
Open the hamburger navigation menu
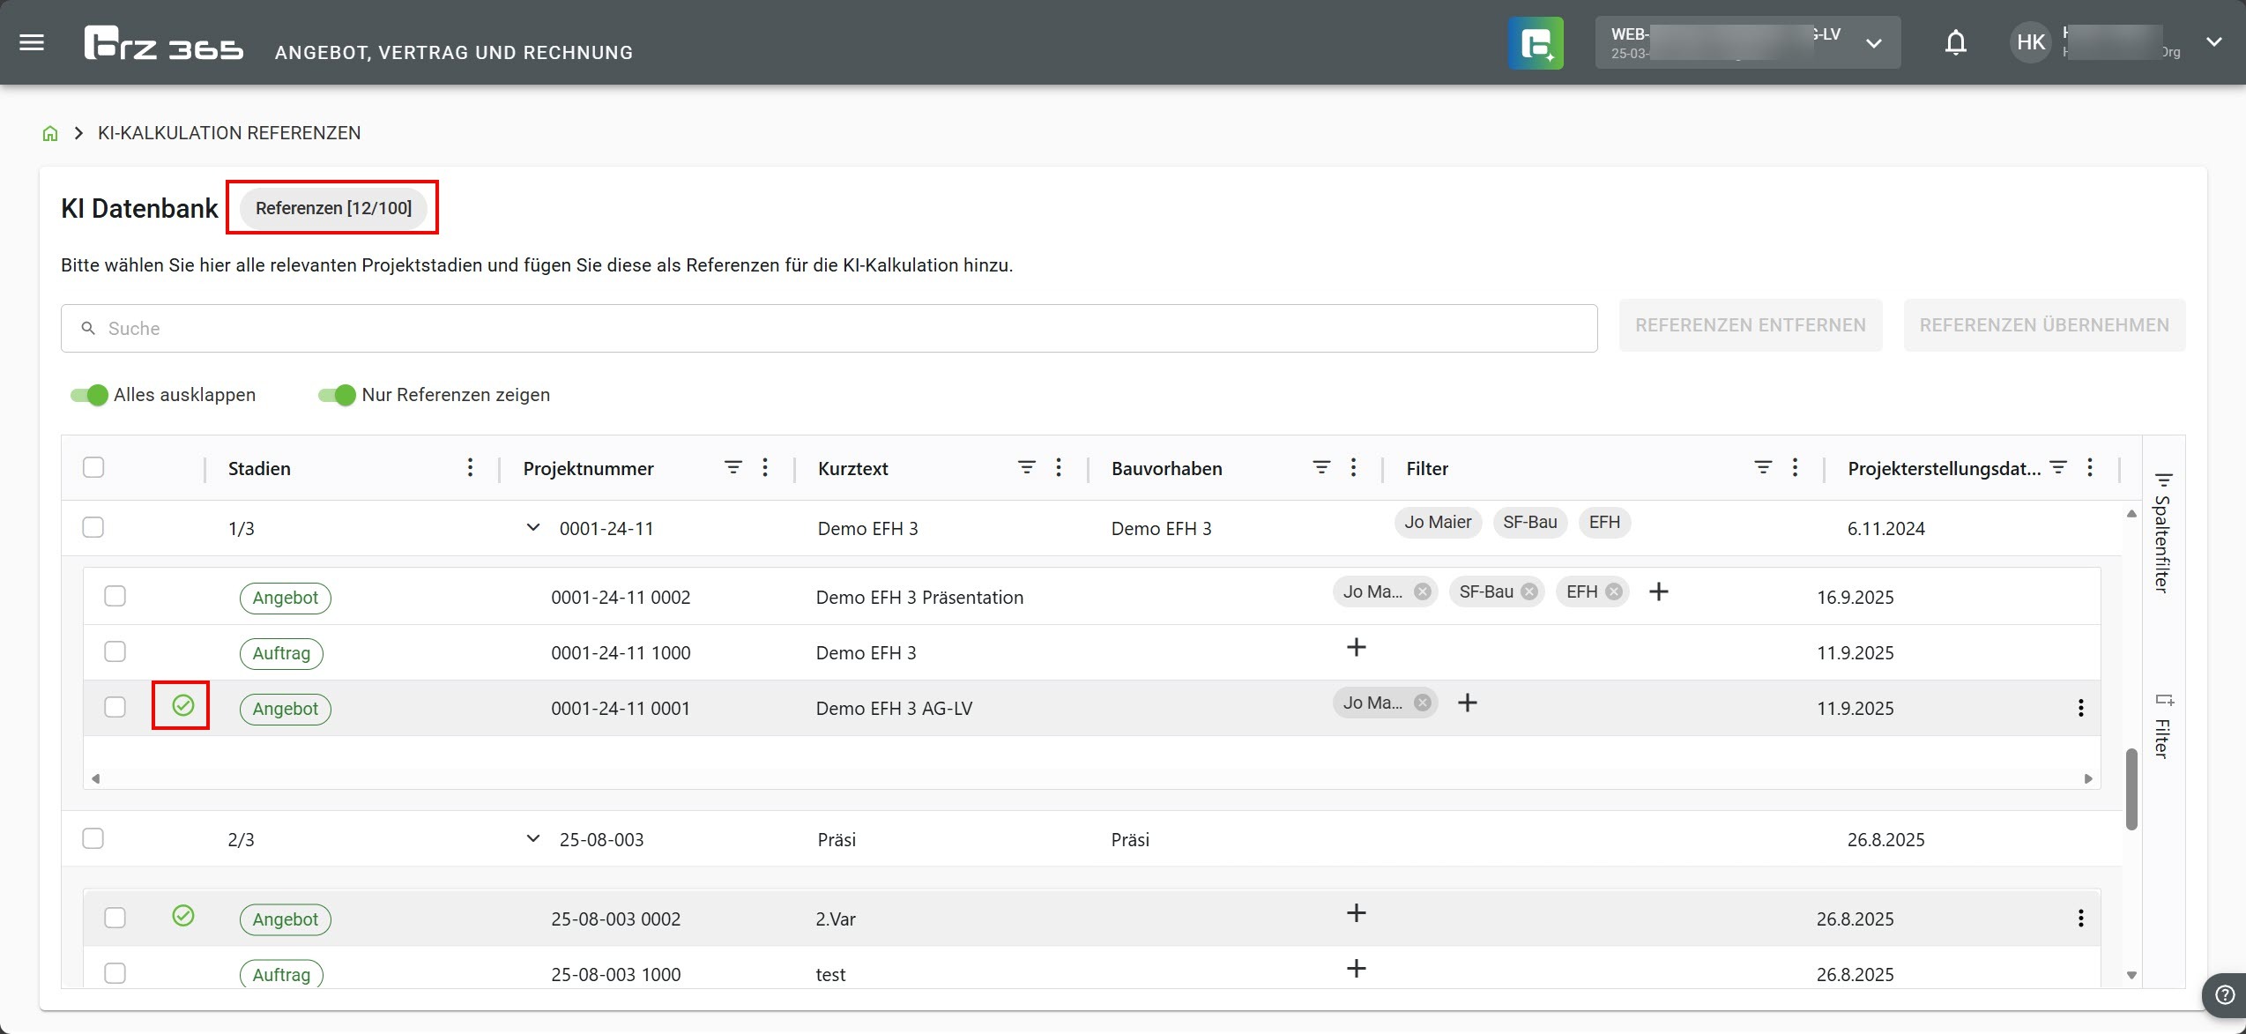point(32,42)
